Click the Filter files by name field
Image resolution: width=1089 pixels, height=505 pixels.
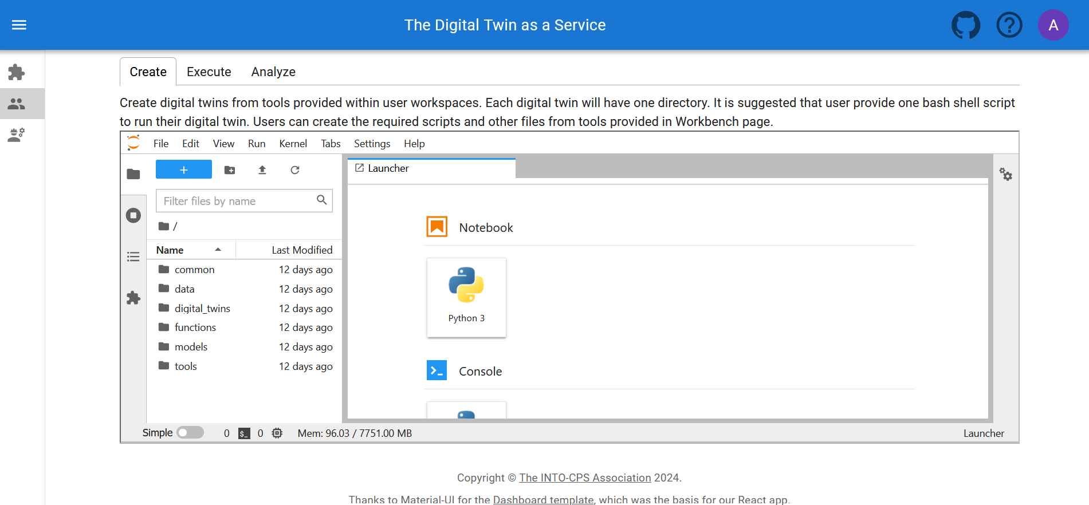tap(244, 201)
